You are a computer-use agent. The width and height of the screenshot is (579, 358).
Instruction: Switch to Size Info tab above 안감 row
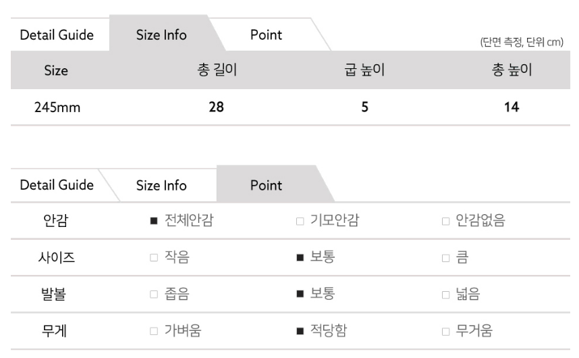(x=161, y=184)
